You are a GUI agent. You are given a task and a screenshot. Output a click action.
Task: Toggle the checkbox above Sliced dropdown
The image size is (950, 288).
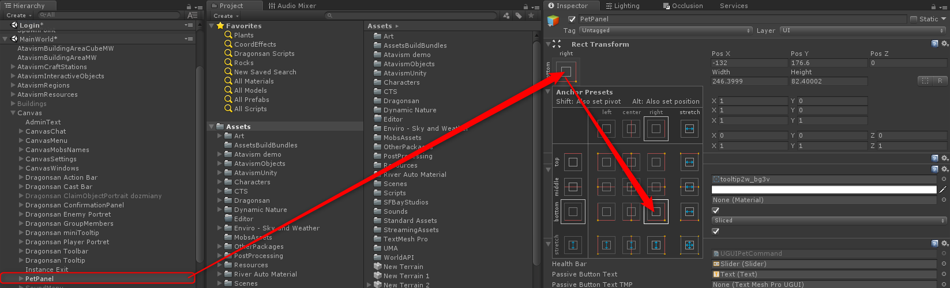click(716, 210)
